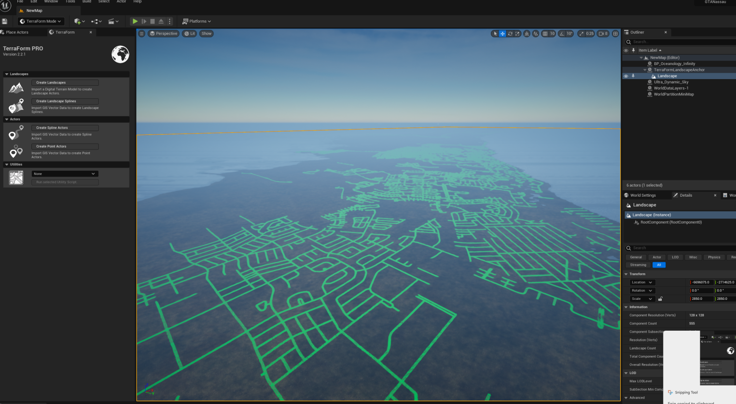Activate the Rotate gizmo tool
Image resolution: width=736 pixels, height=404 pixels.
510,34
